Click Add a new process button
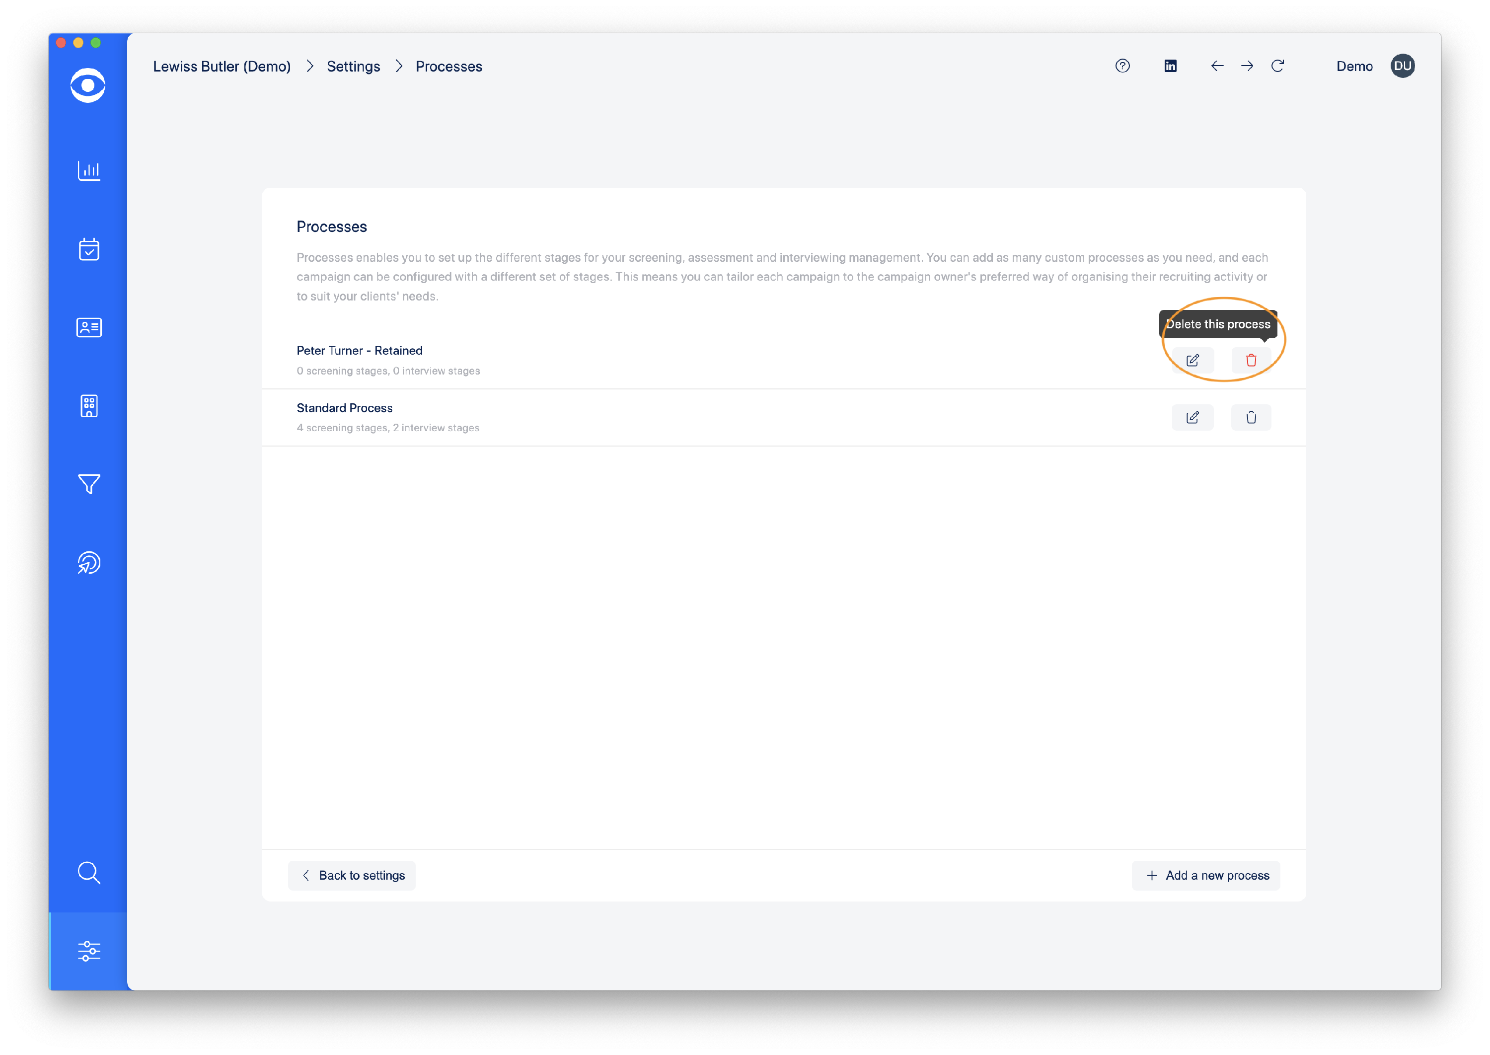1490x1055 pixels. coord(1206,876)
